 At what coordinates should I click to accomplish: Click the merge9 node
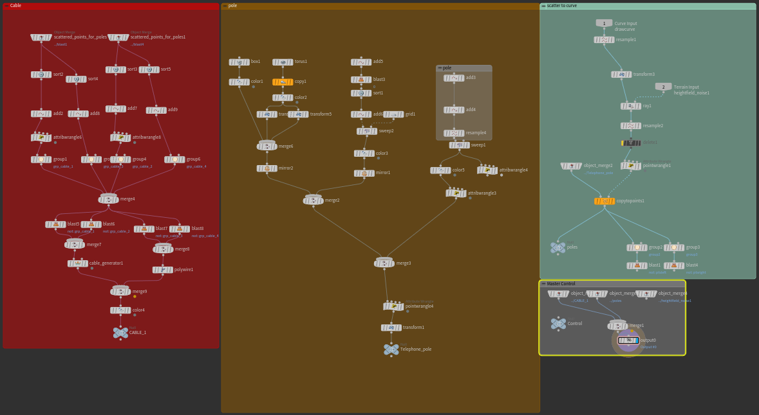tap(120, 291)
